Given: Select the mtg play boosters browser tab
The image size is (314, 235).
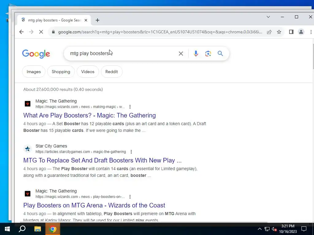Looking at the screenshot, I should pos(54,20).
